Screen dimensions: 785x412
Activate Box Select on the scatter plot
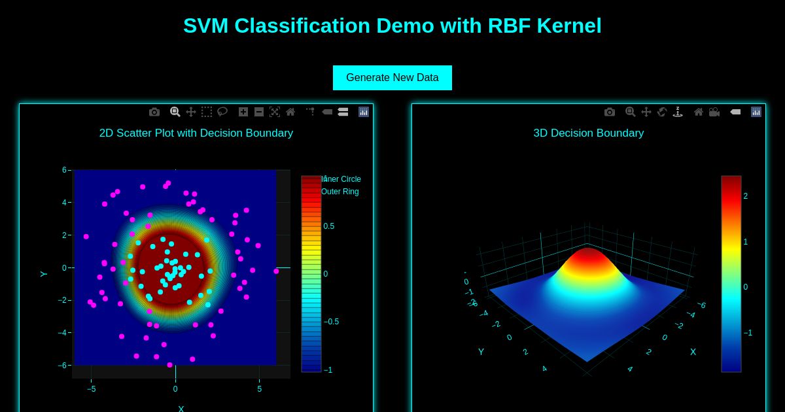click(x=207, y=112)
